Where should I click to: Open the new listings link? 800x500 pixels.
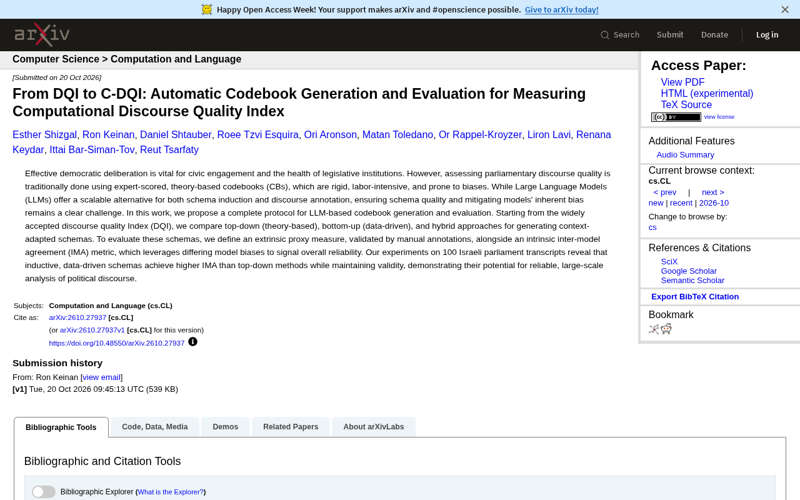click(656, 203)
